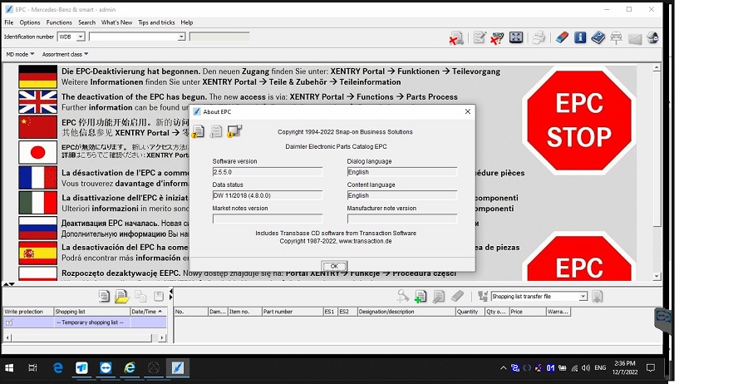
Task: Click the Content language field in About dialog
Action: click(x=402, y=195)
